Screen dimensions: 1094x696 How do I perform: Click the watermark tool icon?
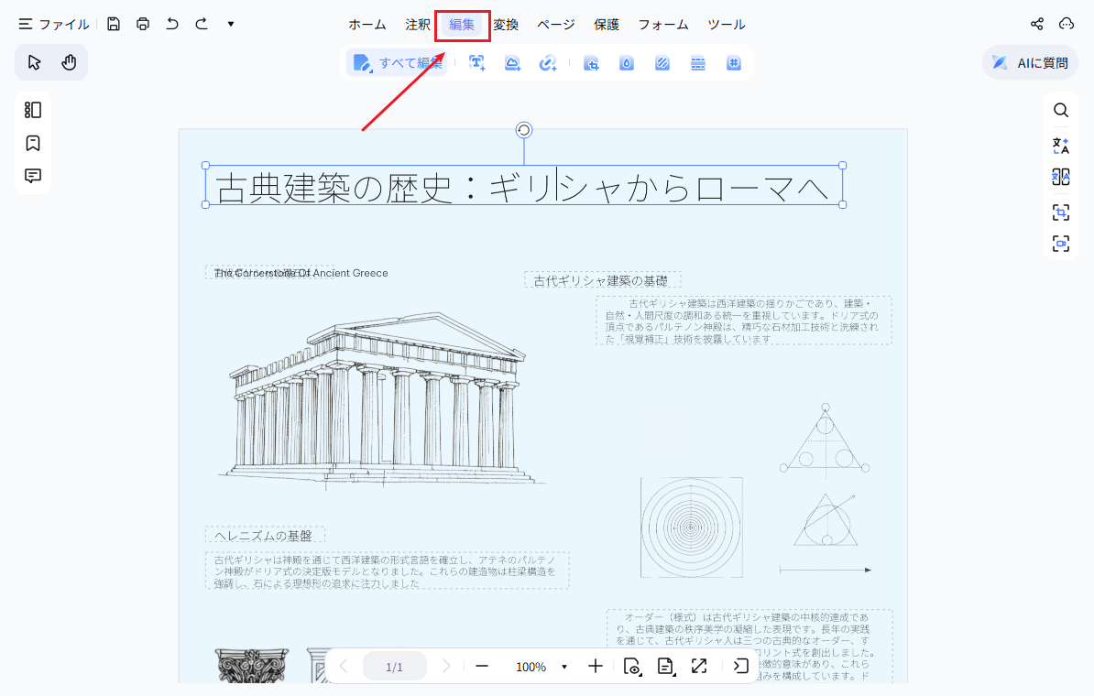pyautogui.click(x=627, y=63)
